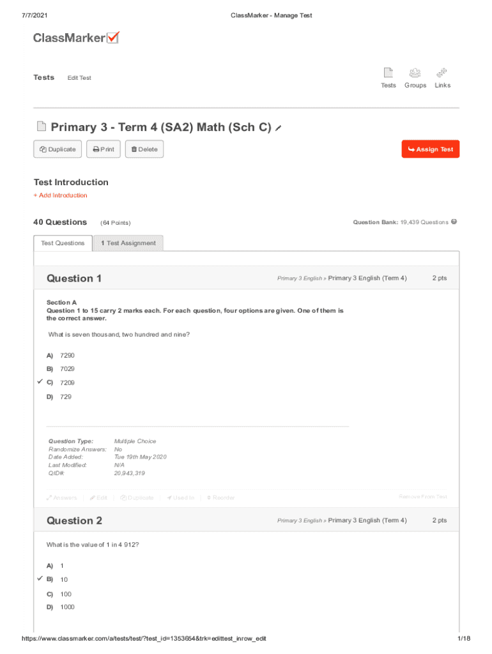Click the Add Introduction link
This screenshot has height=654, width=492.
click(x=60, y=195)
